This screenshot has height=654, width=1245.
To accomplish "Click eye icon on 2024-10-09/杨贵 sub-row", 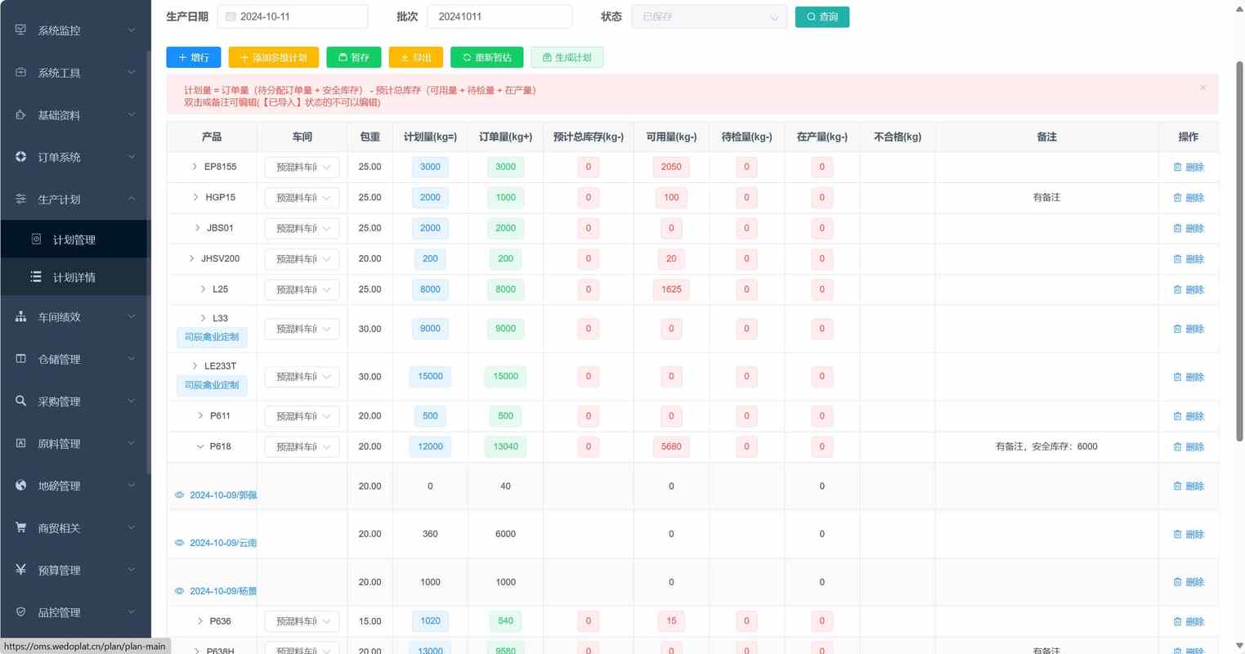I will pyautogui.click(x=179, y=591).
